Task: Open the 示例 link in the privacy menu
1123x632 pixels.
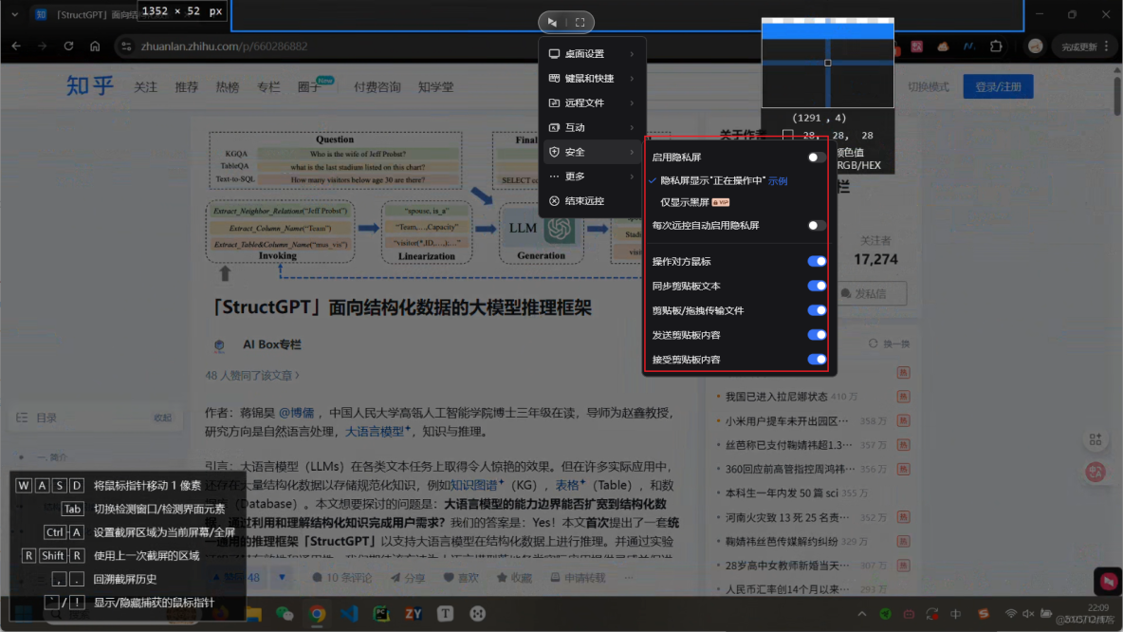Action: point(779,180)
